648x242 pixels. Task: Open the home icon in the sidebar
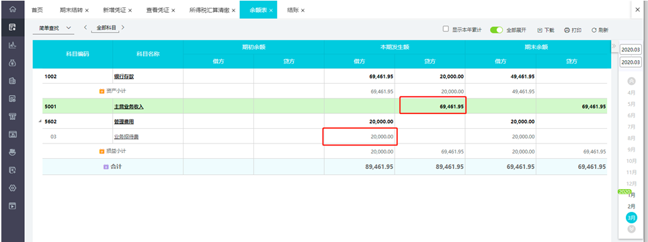(x=12, y=9)
